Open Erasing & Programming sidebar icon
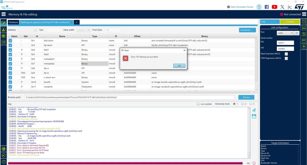 coord(3,30)
